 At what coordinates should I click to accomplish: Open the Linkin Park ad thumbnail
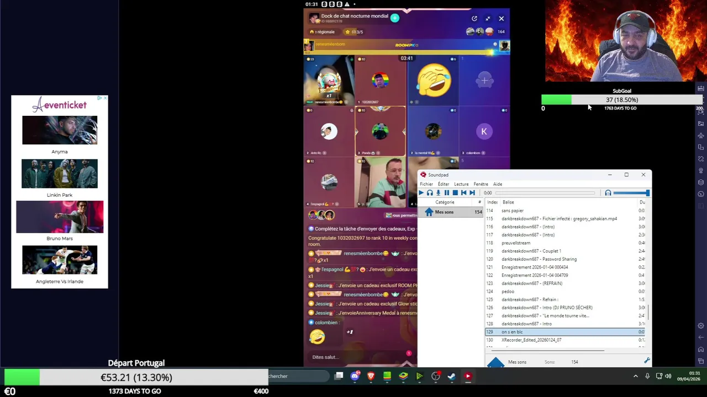tap(60, 174)
